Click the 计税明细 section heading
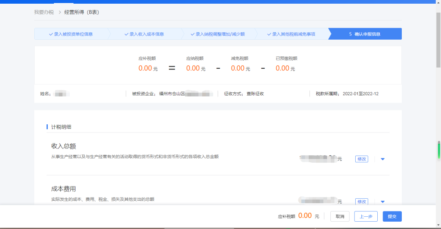This screenshot has width=441, height=229. [x=61, y=127]
